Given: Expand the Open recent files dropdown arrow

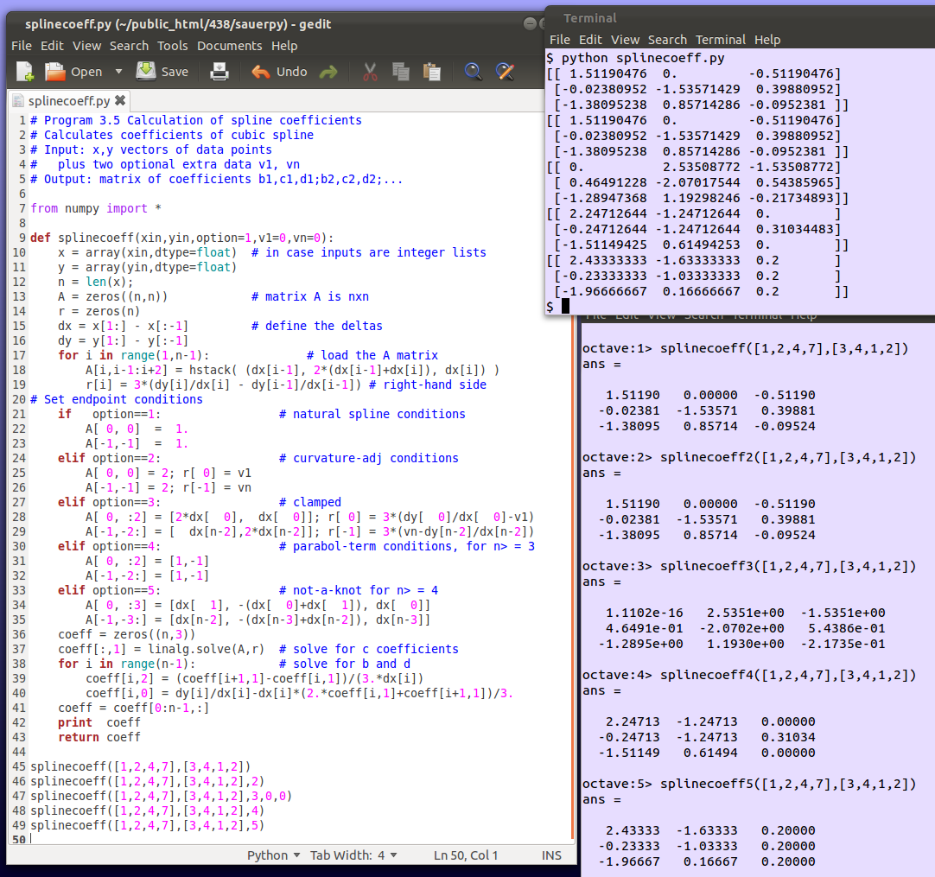Looking at the screenshot, I should [x=118, y=72].
